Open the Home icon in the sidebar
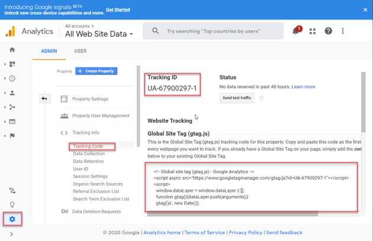Viewport: 373px width, 241px height. tap(12, 50)
